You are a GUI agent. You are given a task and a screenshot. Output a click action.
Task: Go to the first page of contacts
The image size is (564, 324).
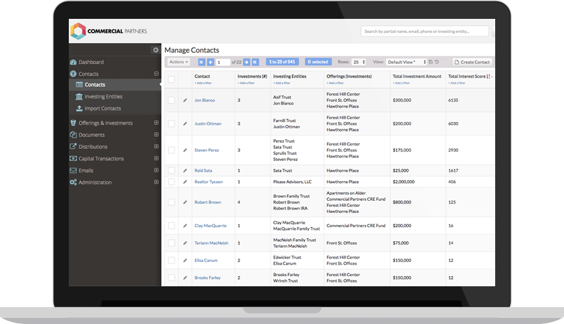coord(202,62)
